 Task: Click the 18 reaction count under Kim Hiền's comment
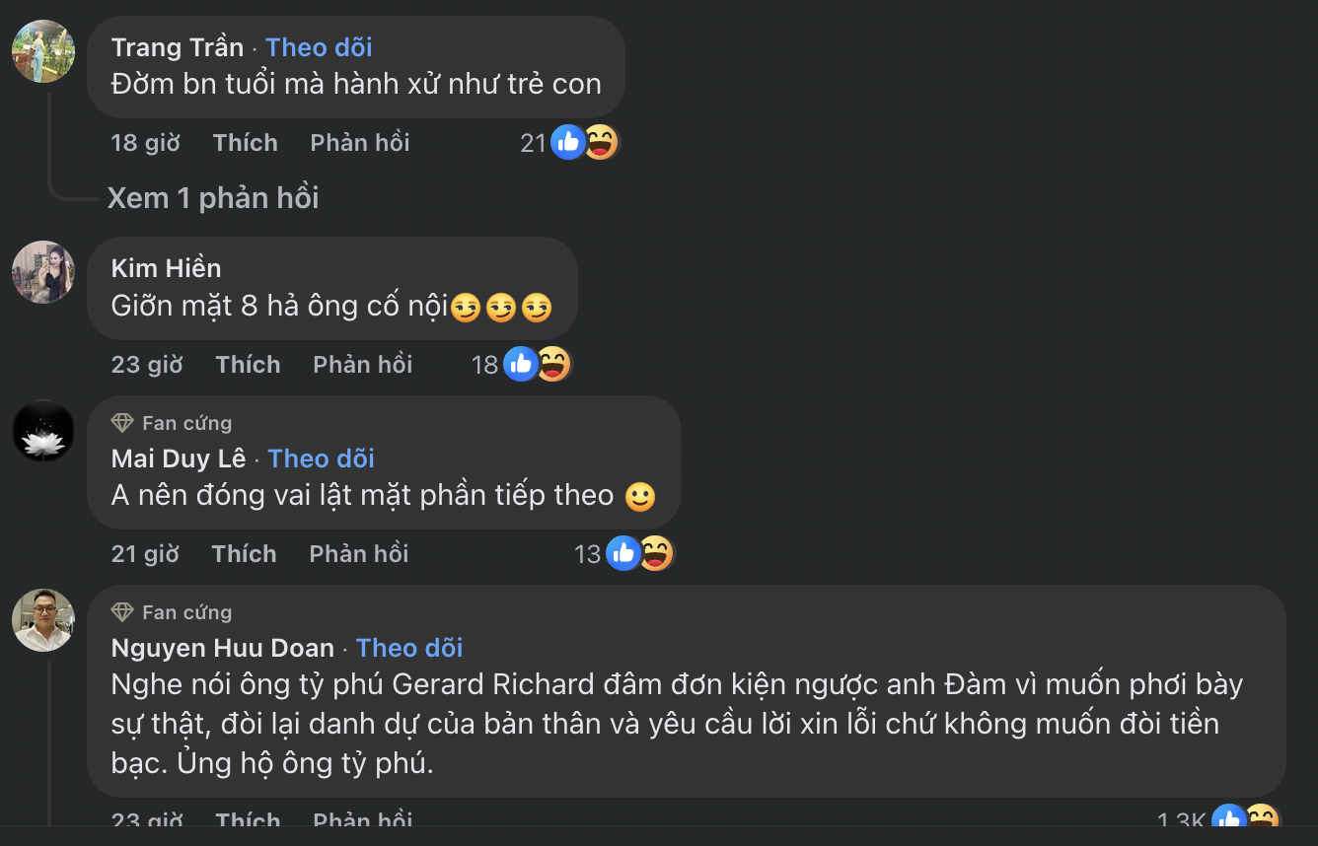point(483,364)
